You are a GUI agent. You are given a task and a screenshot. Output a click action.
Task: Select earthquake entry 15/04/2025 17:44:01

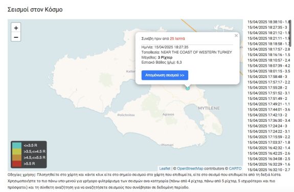(x=268, y=109)
